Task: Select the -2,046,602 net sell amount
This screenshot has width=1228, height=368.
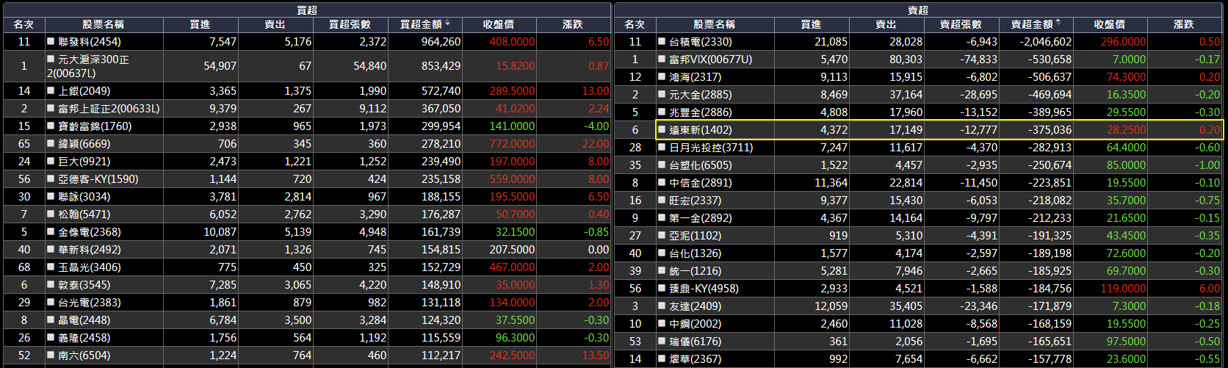Action: tap(1045, 42)
